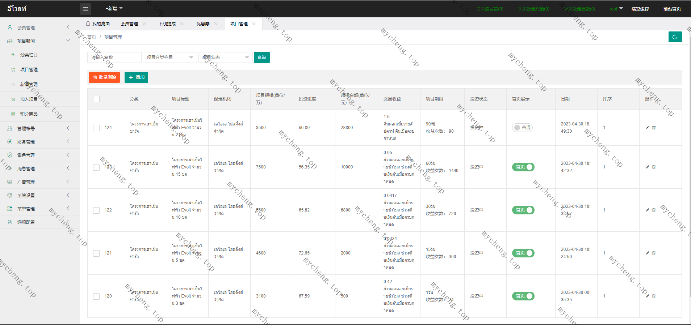Toggle 普通 homepage switch for row 124

click(522, 128)
